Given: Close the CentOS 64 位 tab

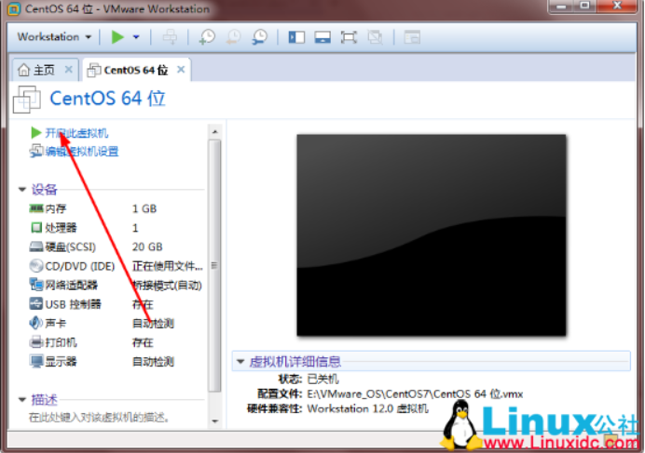Looking at the screenshot, I should (x=181, y=70).
